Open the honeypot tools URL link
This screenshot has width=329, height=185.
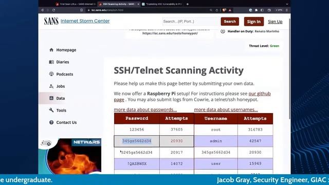pos(170,33)
